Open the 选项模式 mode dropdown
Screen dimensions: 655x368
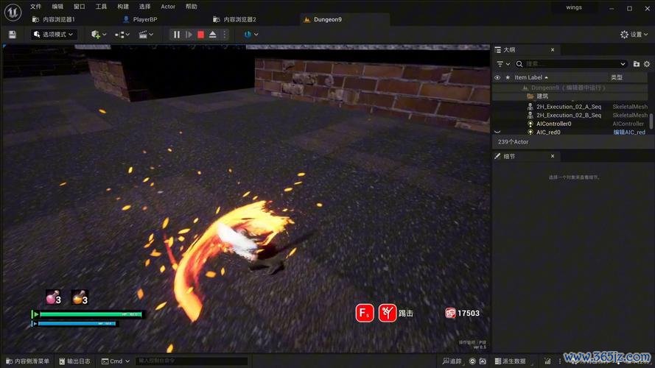[55, 35]
